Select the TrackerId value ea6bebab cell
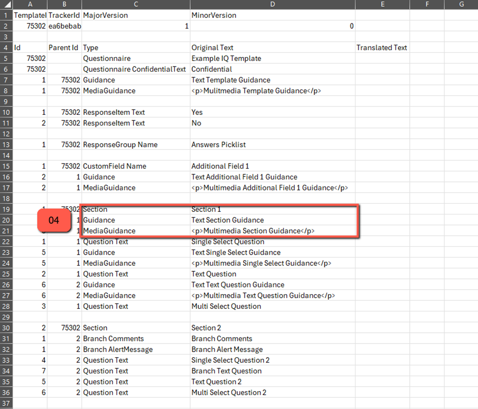Viewport: 478px width, 409px height. [64, 26]
